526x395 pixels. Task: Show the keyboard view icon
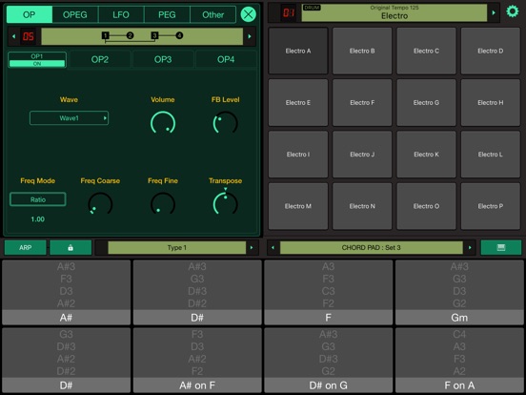pos(501,247)
